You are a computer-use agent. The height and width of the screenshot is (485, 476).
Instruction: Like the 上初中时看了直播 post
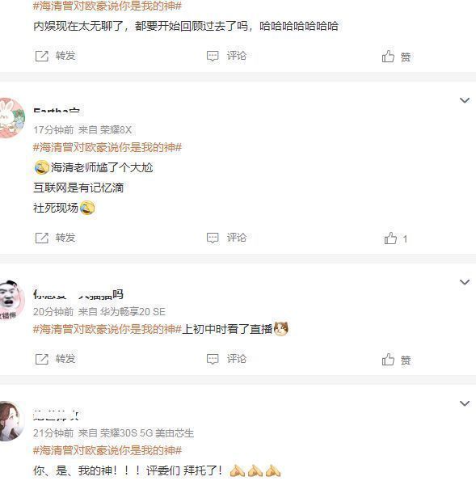point(396,360)
